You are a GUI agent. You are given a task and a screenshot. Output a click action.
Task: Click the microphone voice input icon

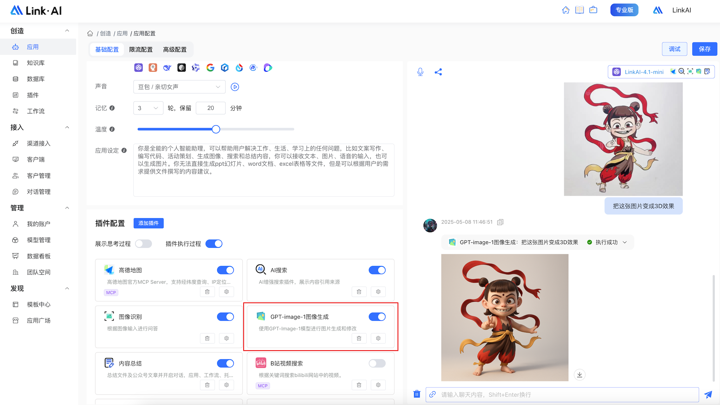(420, 72)
